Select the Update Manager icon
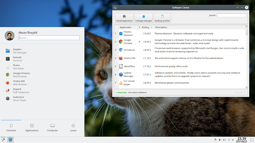Viewport: 255px width, 143px height. [x=121, y=74]
